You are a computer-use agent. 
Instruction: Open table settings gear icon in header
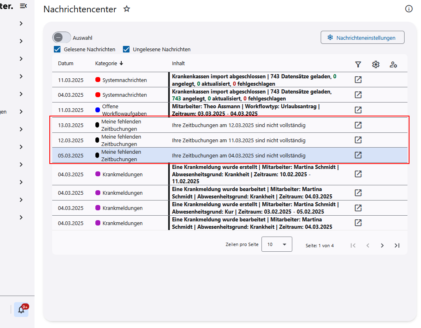tap(376, 64)
